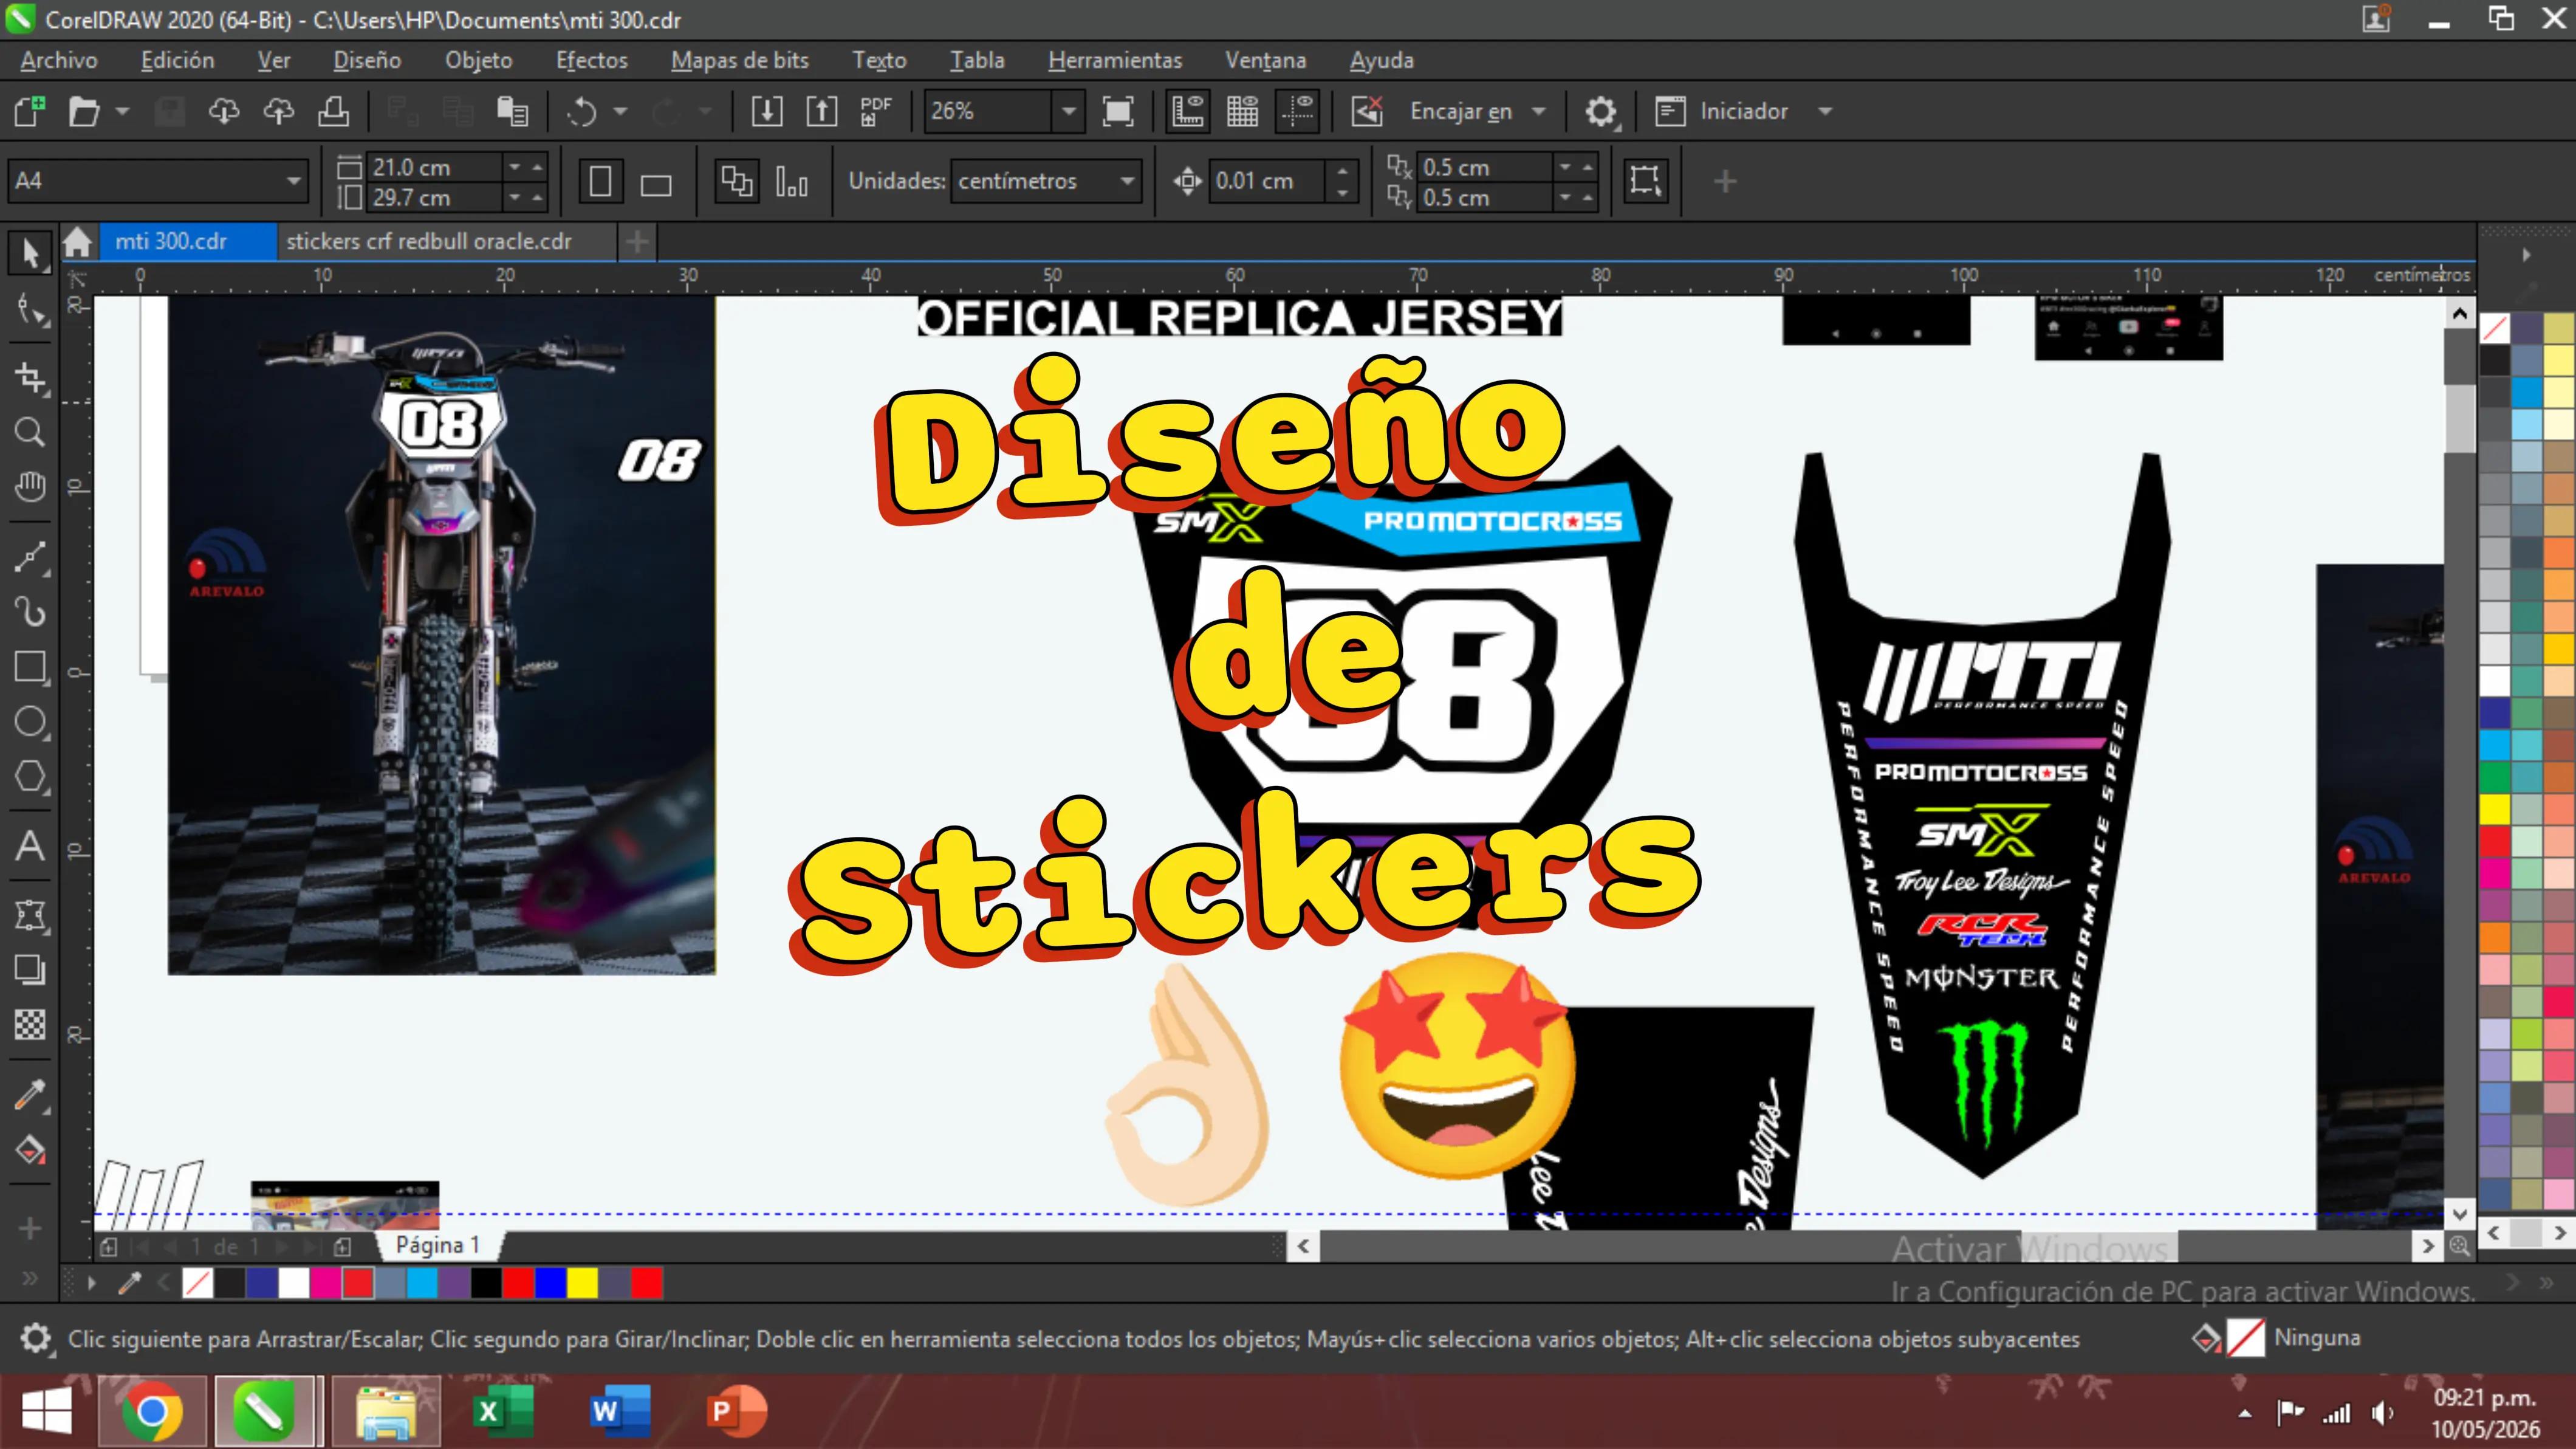Open the Efectos menu

[592, 60]
